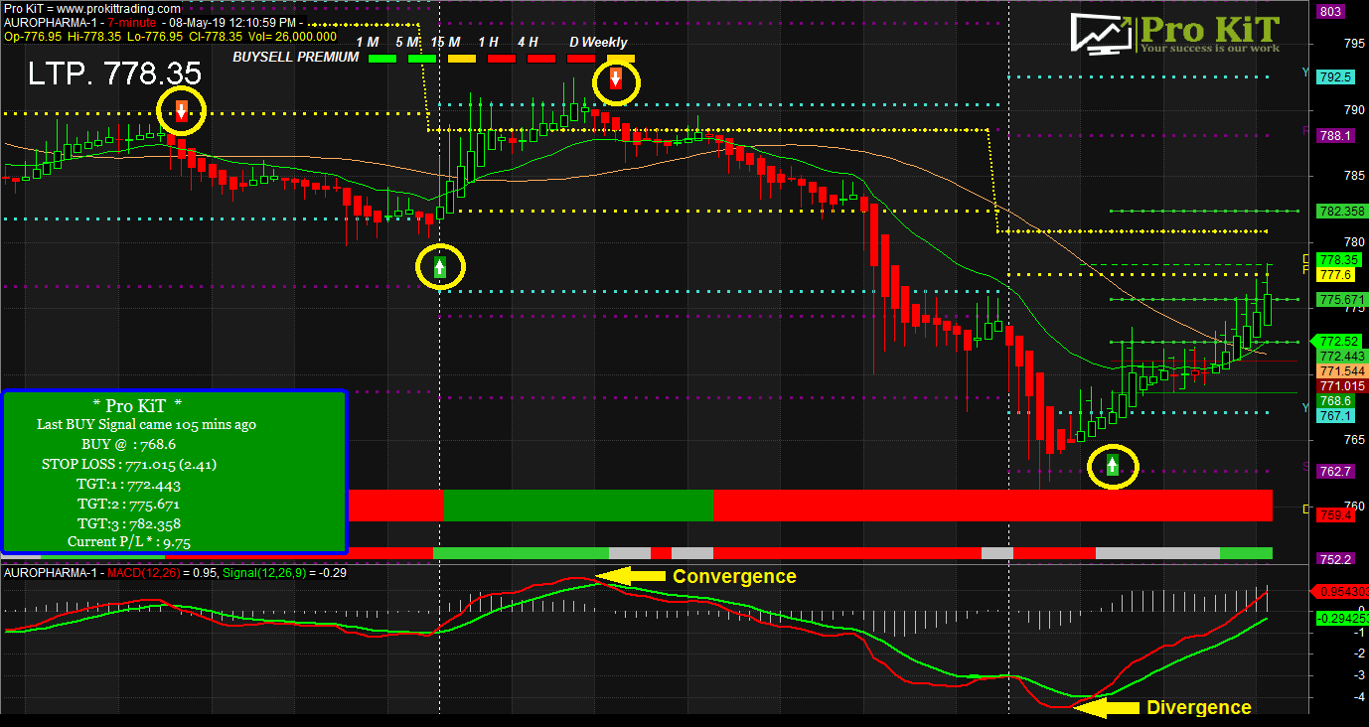Screen dimensions: 1369x727
Task: Select the green Pro KiT signal info panel
Action: click(174, 472)
